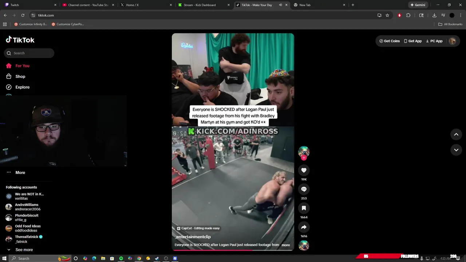Open File Explorer from the taskbar
Image resolution: width=466 pixels, height=262 pixels.
(x=103, y=258)
